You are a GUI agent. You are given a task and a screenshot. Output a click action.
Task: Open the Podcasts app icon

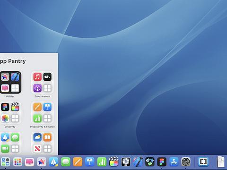pyautogui.click(x=37, y=88)
